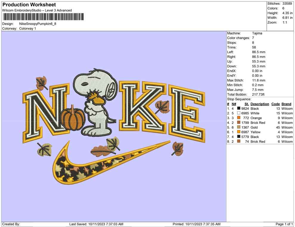The width and height of the screenshot is (295, 227).
Task: Click the black swatch for 5779
Action: [239, 136]
